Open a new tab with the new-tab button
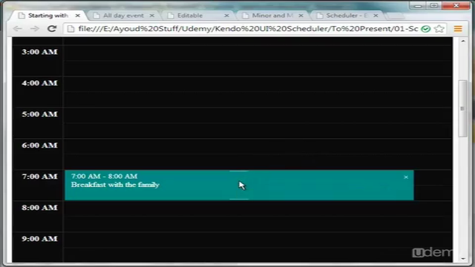The image size is (475, 267). tap(396, 16)
